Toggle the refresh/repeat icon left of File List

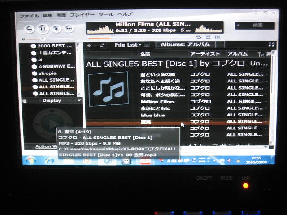click(x=102, y=45)
